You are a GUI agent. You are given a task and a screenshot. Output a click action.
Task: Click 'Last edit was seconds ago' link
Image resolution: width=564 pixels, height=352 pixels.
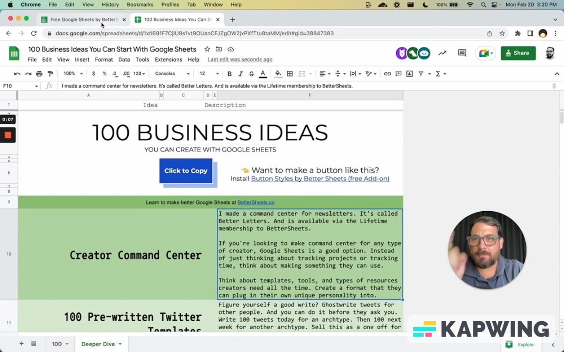click(240, 60)
